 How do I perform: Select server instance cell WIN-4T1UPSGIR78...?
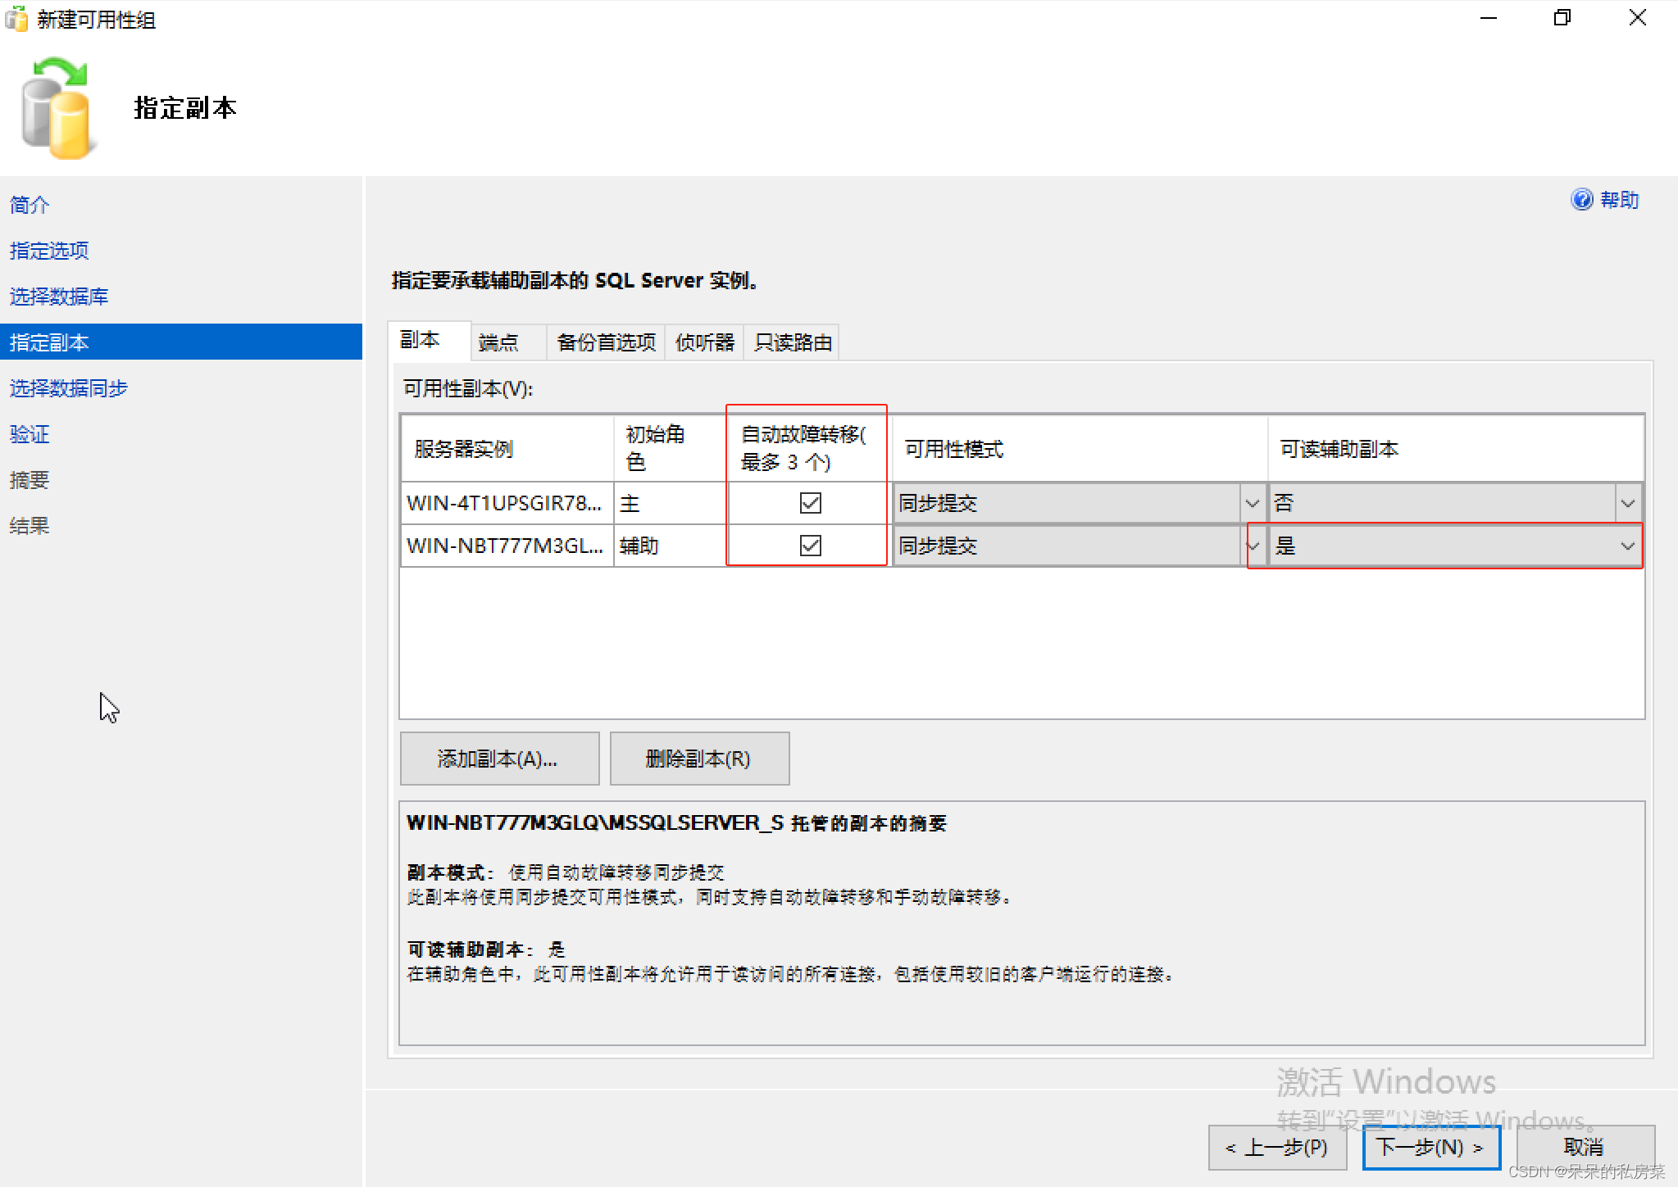(x=507, y=503)
